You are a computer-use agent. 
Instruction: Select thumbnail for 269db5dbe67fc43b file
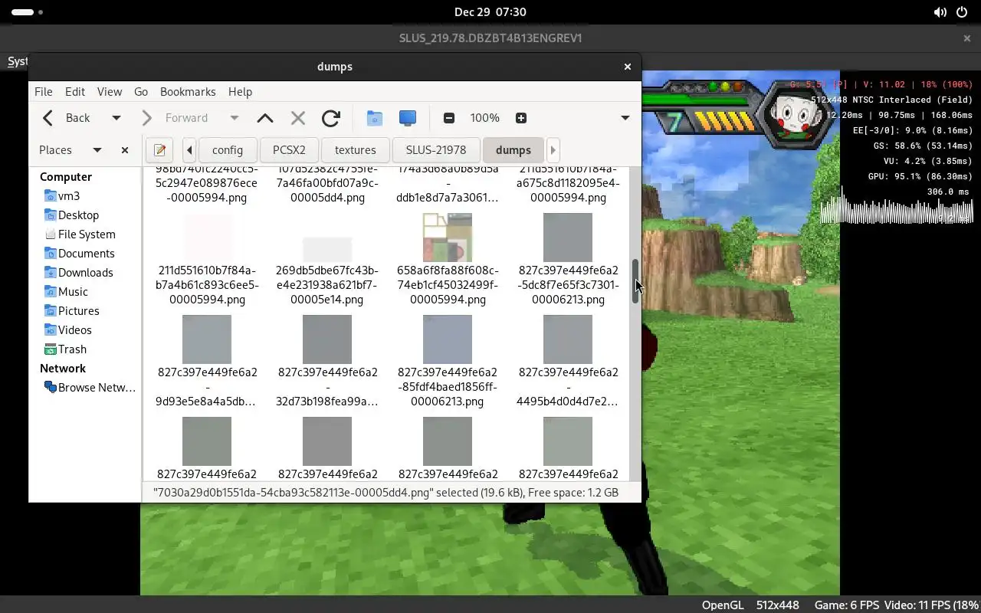tap(327, 250)
